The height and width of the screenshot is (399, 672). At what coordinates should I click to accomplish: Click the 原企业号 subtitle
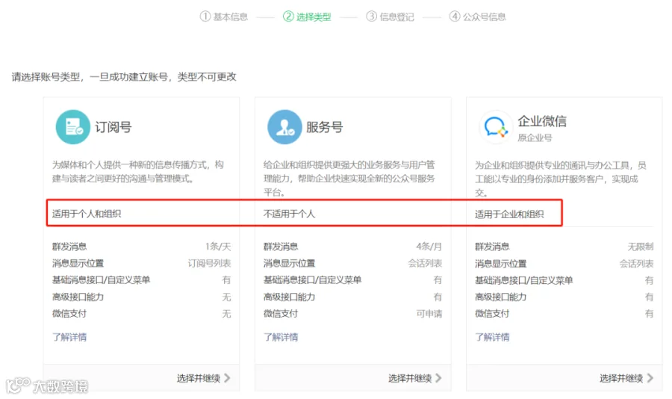pos(535,137)
